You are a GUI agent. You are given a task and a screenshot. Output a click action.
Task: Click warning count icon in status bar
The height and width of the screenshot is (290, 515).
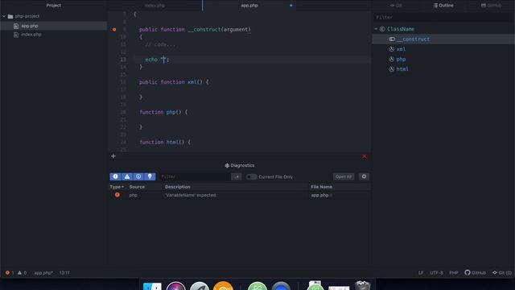click(19, 272)
